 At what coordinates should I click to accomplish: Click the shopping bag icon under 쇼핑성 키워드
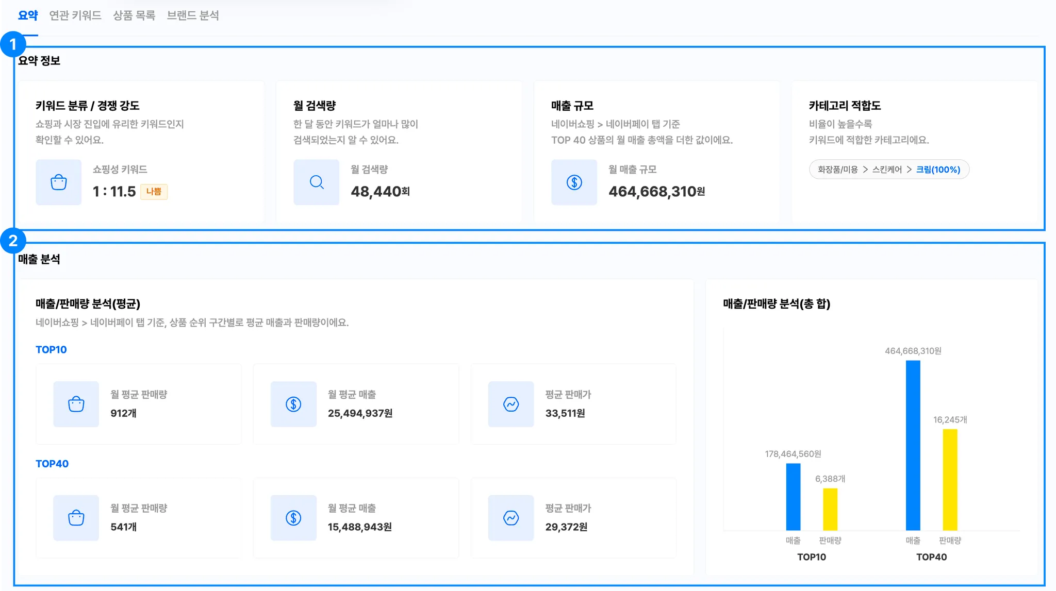59,182
